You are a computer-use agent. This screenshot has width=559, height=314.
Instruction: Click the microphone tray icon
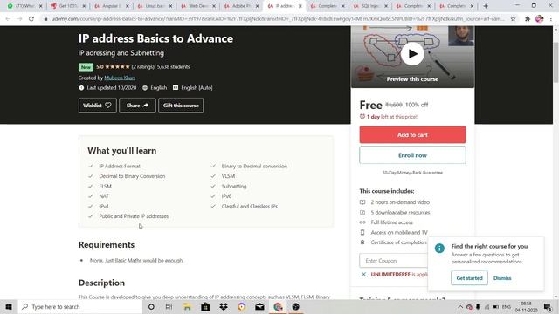[478, 307]
